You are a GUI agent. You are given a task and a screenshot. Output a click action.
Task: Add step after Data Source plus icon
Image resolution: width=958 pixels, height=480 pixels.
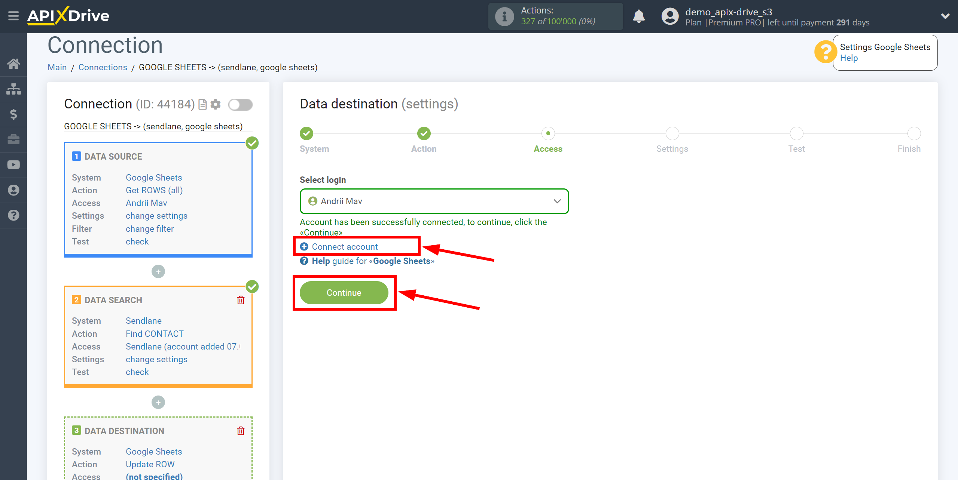point(158,271)
